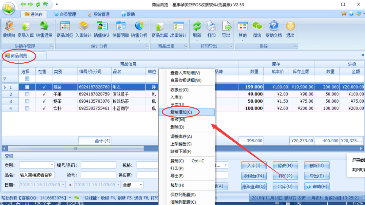Screen dimensions: 365x205
Task: Choose 复制增加(C) from context menu
Action: [x=187, y=112]
